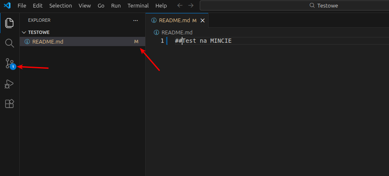Place cursor in '##Test na MINCIE' text
Screen dimensions: 389x176
pos(203,41)
